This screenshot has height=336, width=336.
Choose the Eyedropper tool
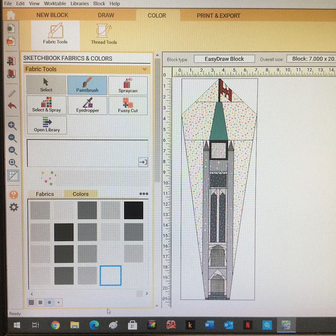[x=87, y=105]
